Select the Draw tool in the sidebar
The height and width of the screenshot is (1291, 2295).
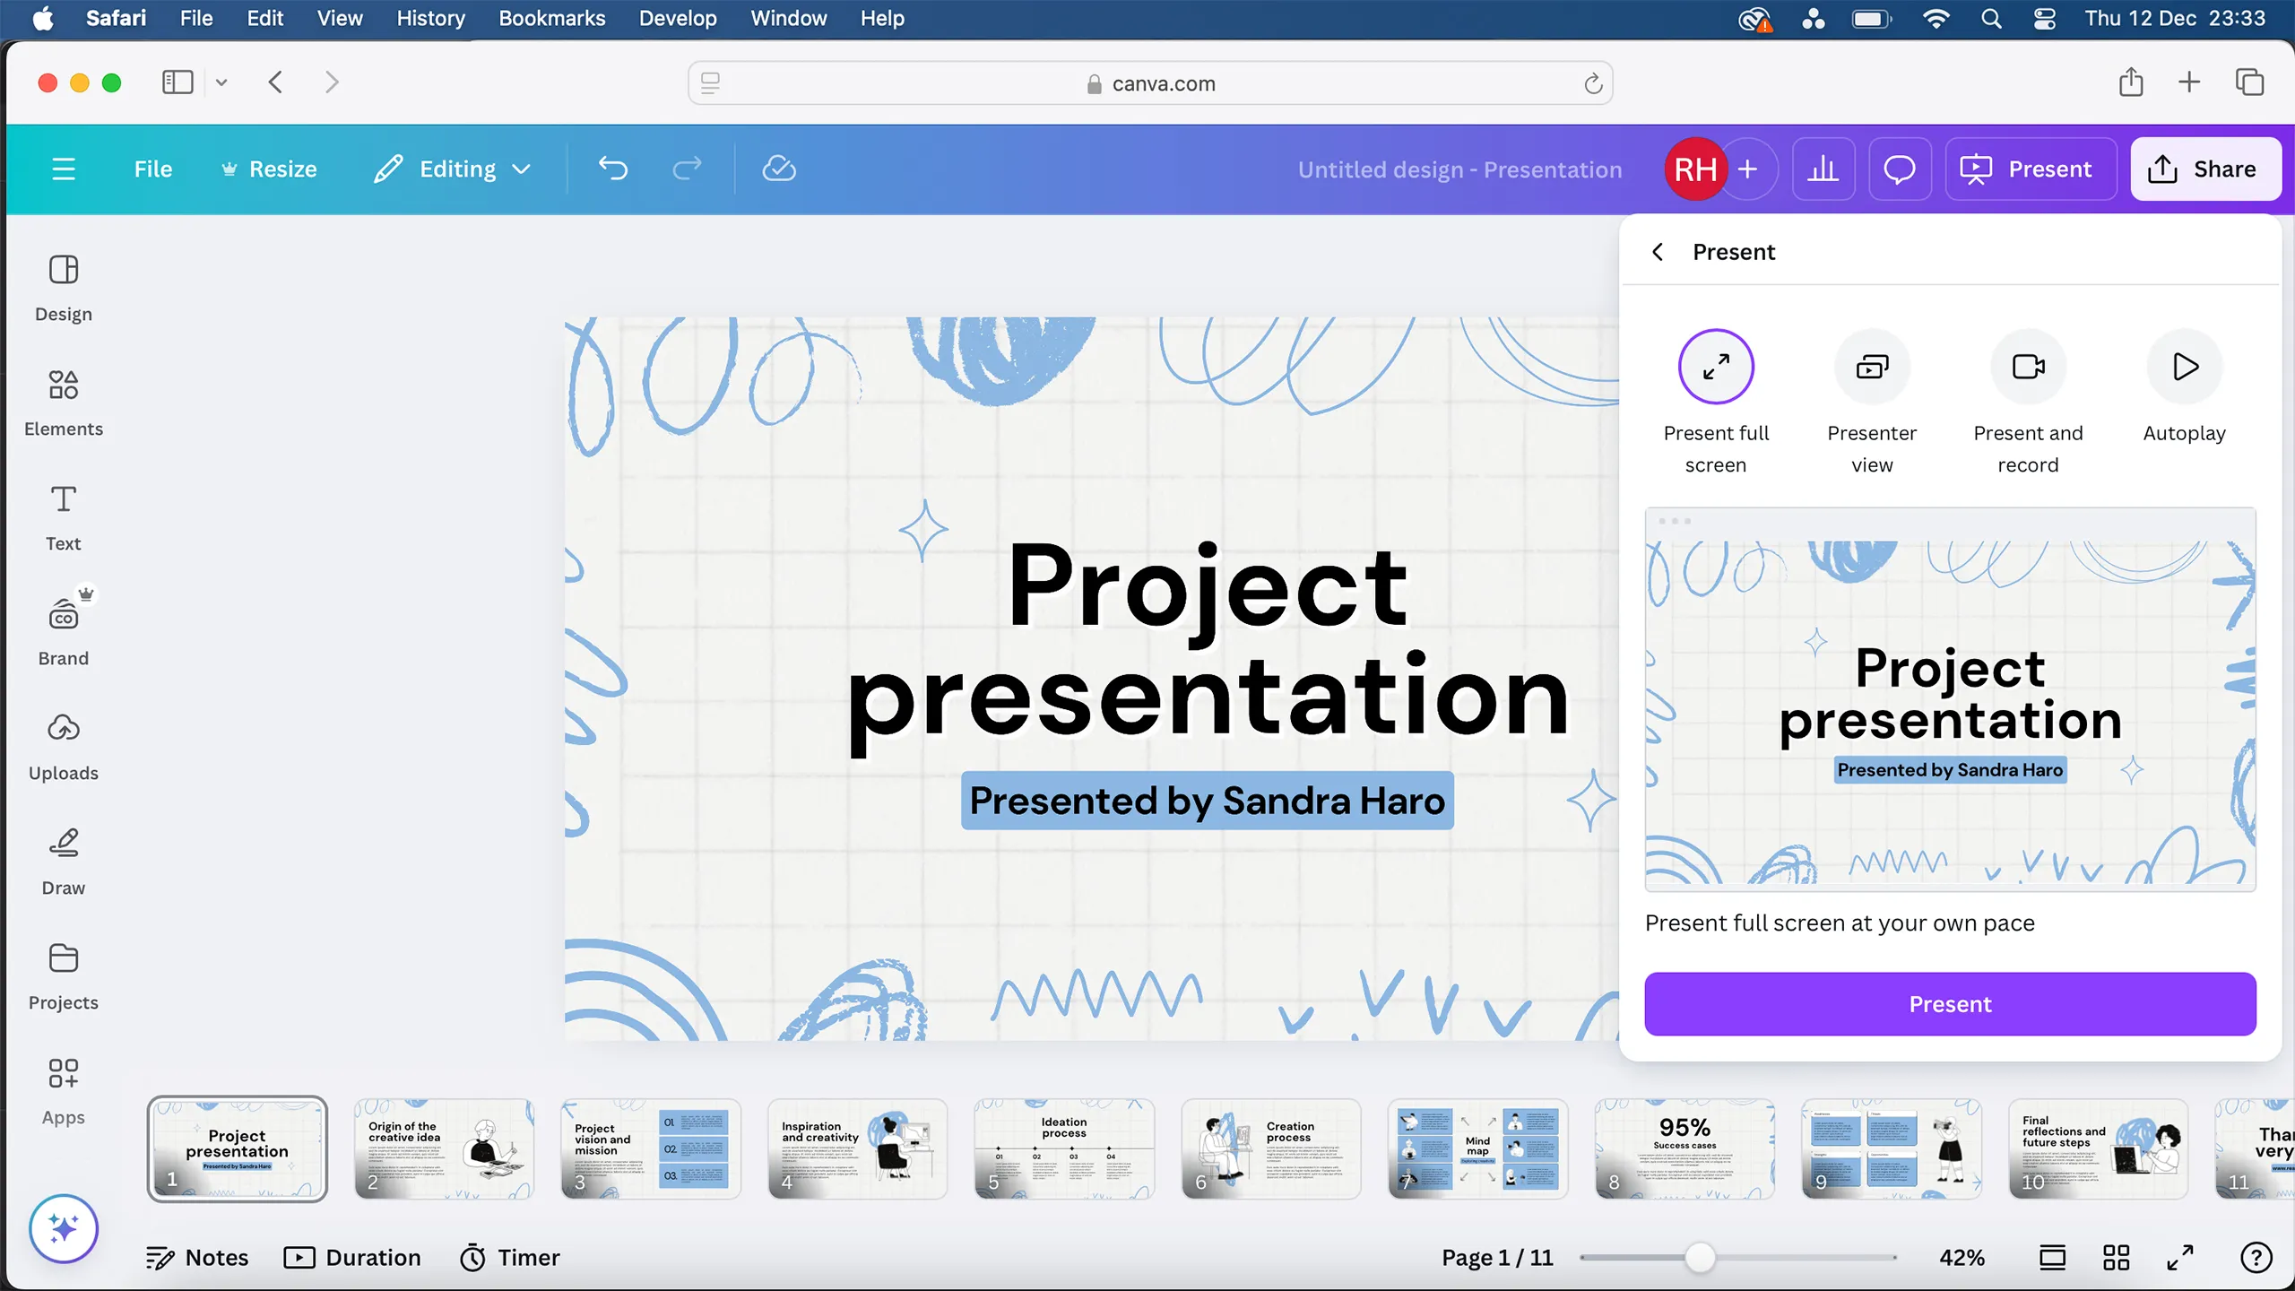(63, 859)
